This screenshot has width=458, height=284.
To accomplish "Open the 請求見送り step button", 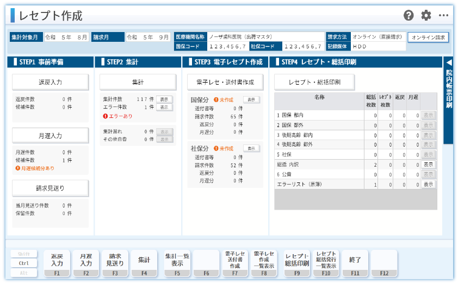I will pos(50,188).
